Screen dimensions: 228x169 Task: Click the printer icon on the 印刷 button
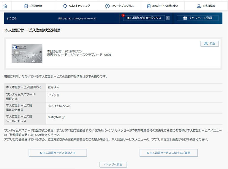pyautogui.click(x=205, y=44)
